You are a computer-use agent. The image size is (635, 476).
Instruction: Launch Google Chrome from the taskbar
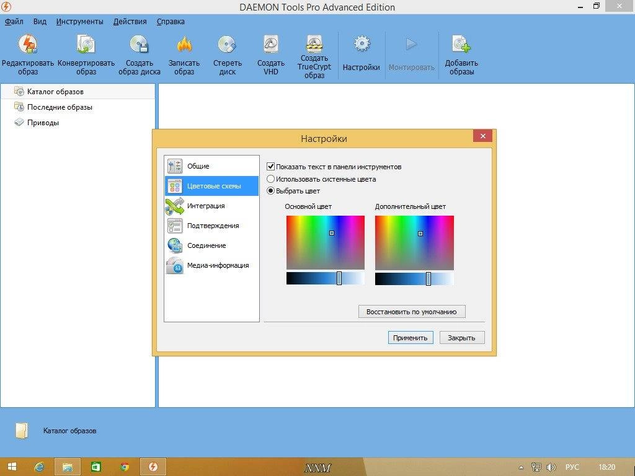point(125,467)
